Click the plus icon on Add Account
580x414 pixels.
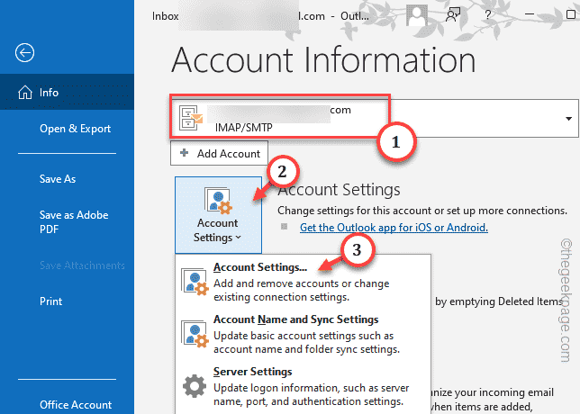[x=184, y=153]
